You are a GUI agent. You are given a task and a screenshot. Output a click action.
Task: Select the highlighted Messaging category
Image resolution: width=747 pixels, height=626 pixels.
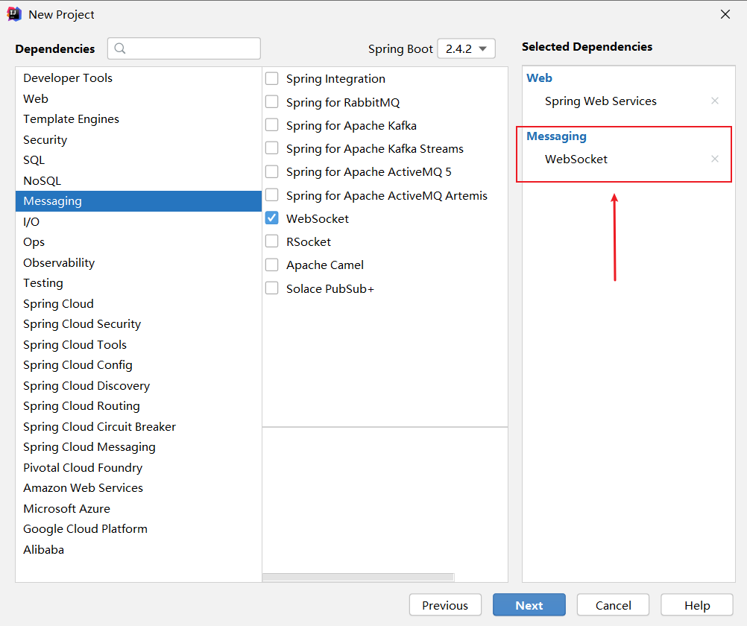(138, 201)
